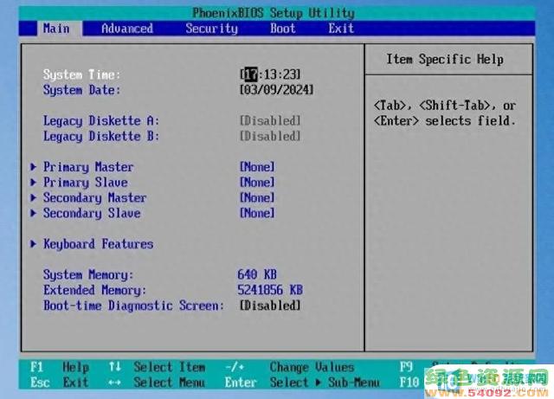The height and width of the screenshot is (399, 554).
Task: Click the -/+ Change Values key hint
Action: (x=235, y=367)
